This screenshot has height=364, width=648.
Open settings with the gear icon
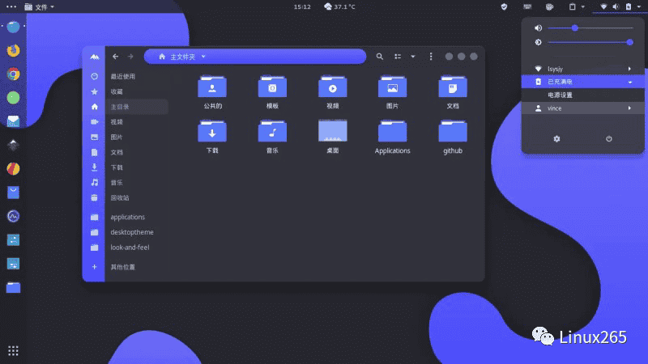tap(556, 139)
